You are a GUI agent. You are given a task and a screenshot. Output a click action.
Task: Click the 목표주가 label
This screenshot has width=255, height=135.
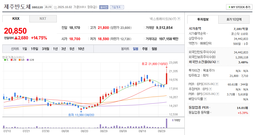coord(209,70)
